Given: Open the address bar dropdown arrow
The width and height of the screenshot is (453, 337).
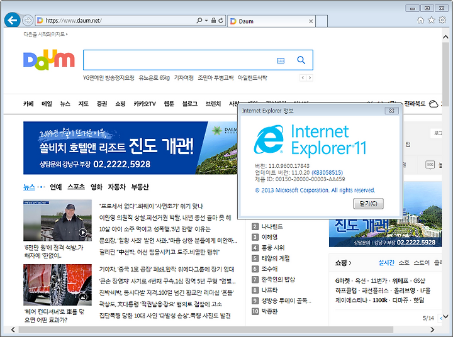Looking at the screenshot, I should [x=206, y=21].
